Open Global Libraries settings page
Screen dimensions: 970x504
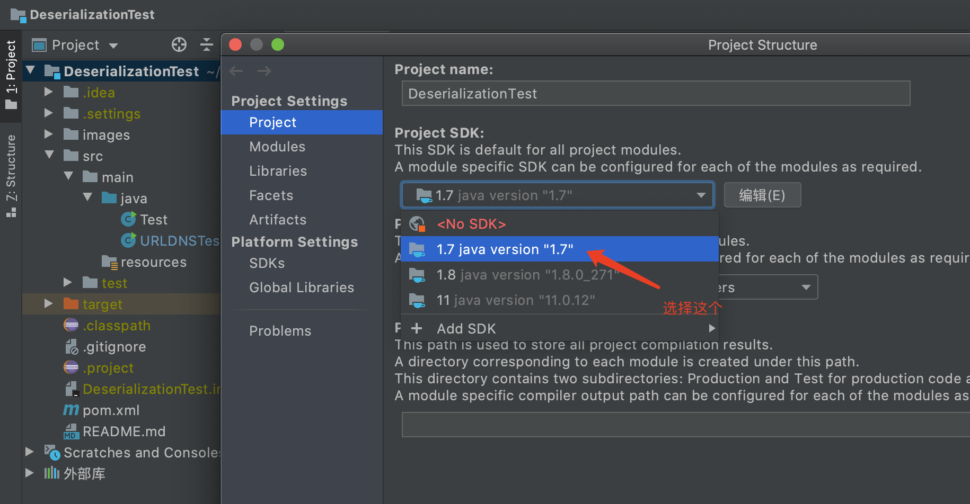tap(302, 287)
